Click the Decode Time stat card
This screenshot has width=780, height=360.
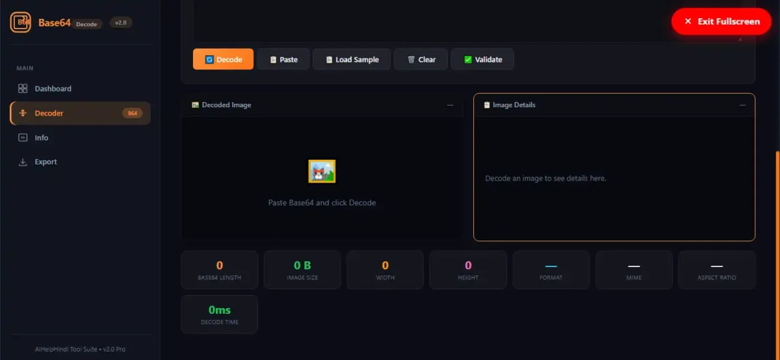(220, 315)
